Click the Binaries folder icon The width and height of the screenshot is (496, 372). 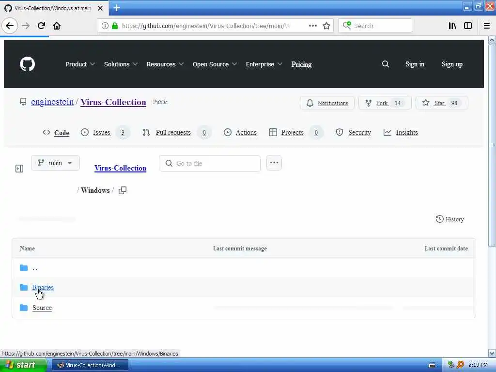click(x=24, y=287)
